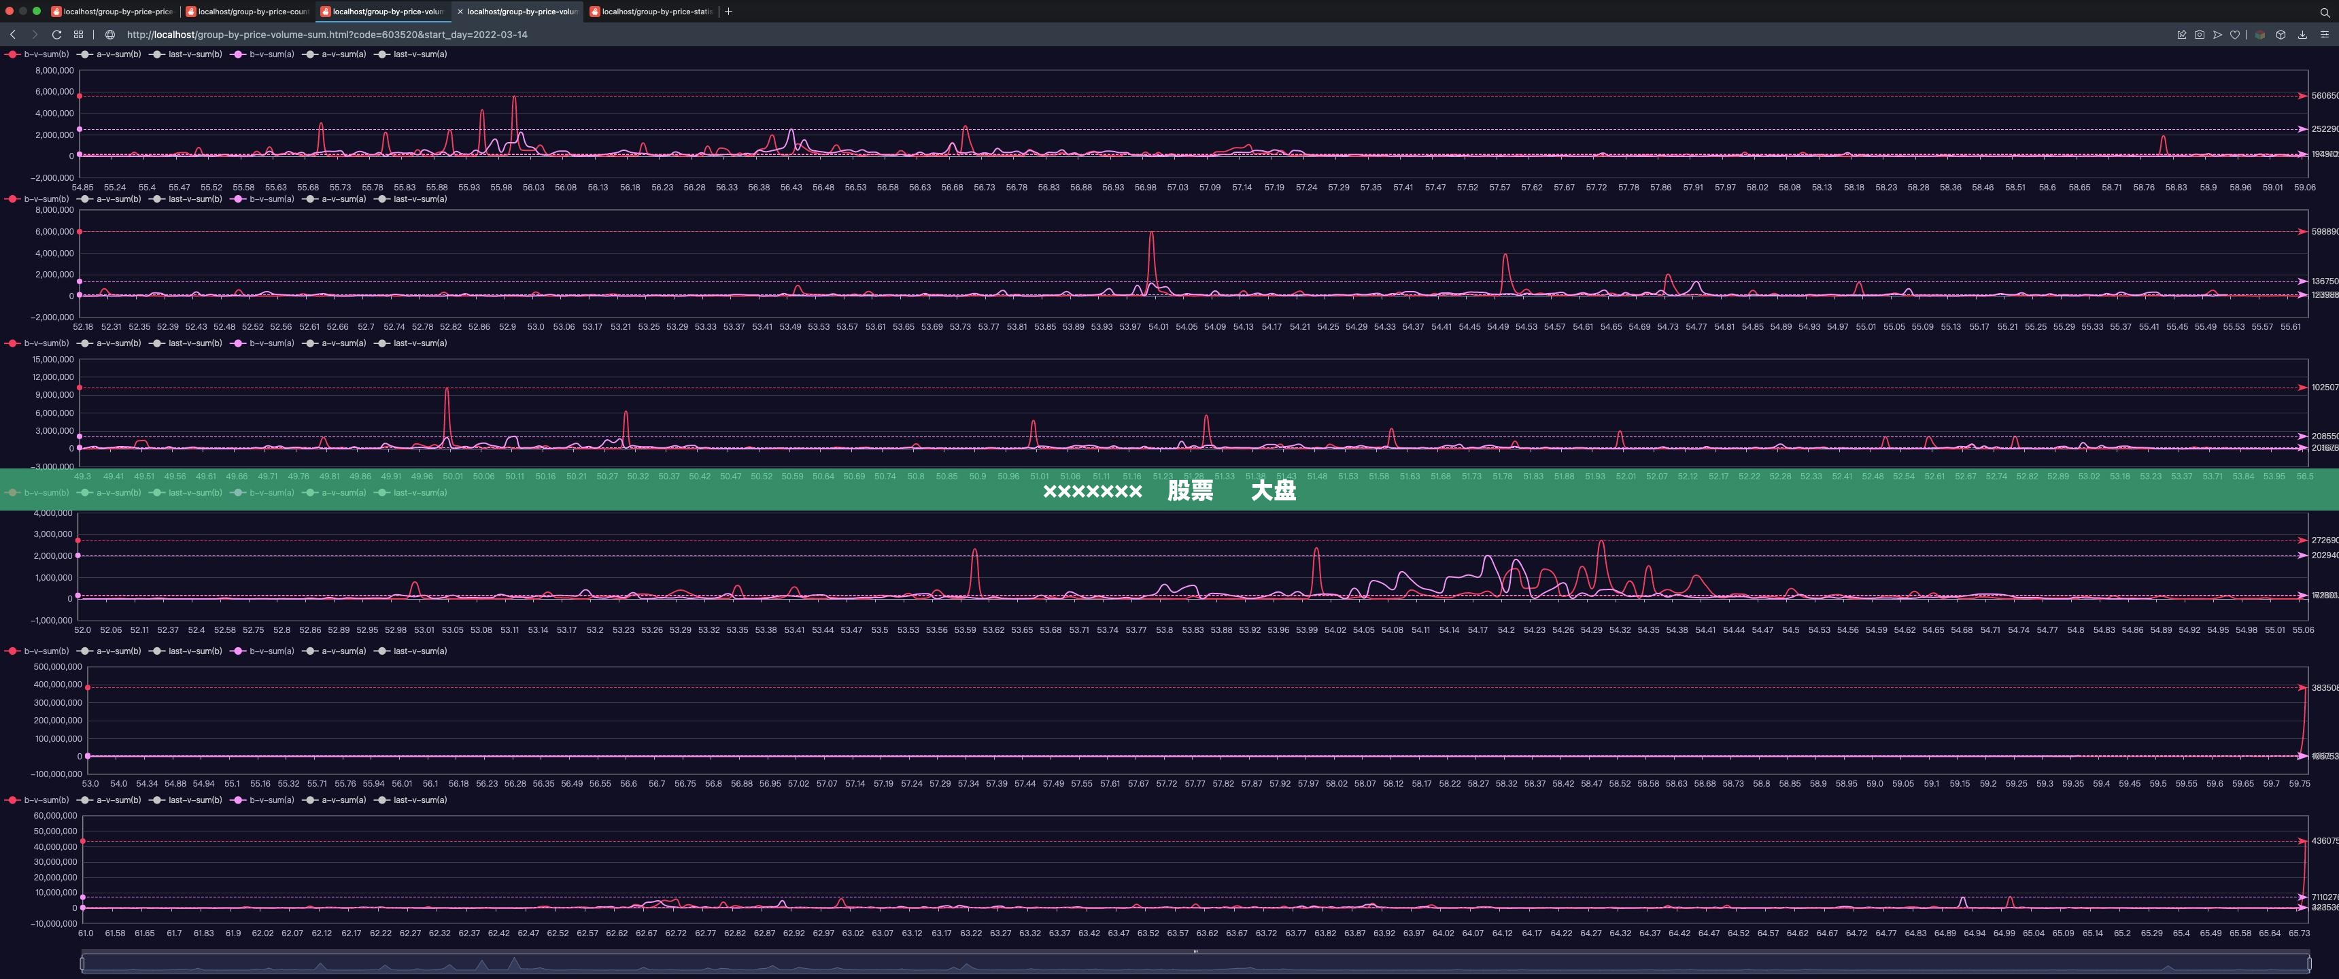The image size is (2339, 979).
Task: Open the downloads arrow icon
Action: (2302, 35)
